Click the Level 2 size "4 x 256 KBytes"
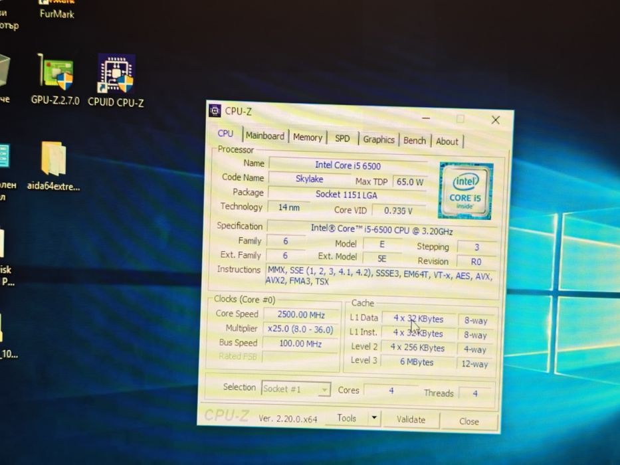Screen dimensions: 620x465 tap(417, 348)
